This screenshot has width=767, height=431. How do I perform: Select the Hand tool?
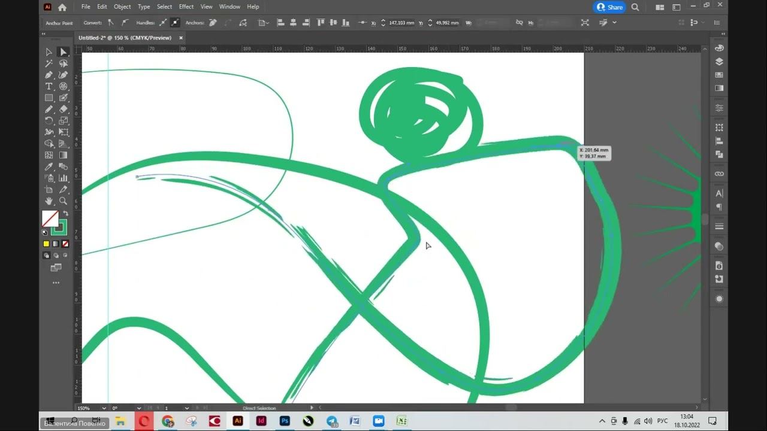tap(49, 201)
